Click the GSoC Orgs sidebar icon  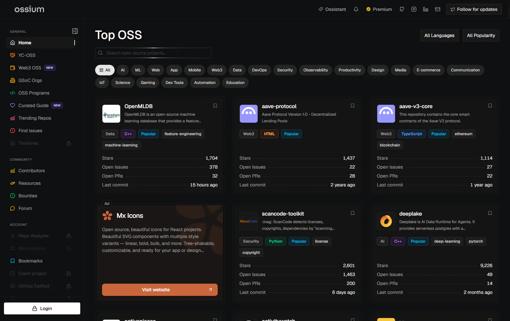(x=13, y=80)
